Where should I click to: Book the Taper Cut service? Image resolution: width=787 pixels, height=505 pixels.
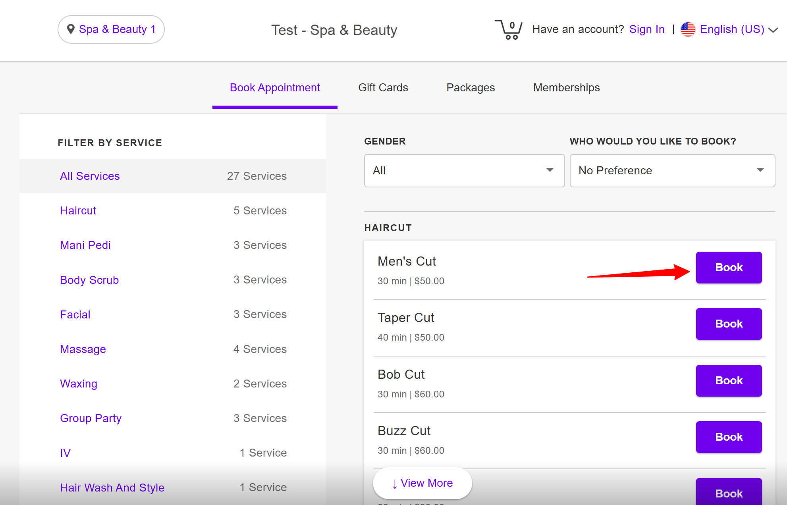pyautogui.click(x=728, y=324)
